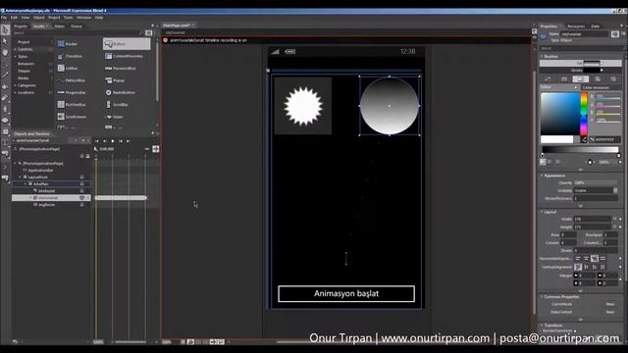628x353 pixels.
Task: Go to the last frame
Action: [129, 141]
